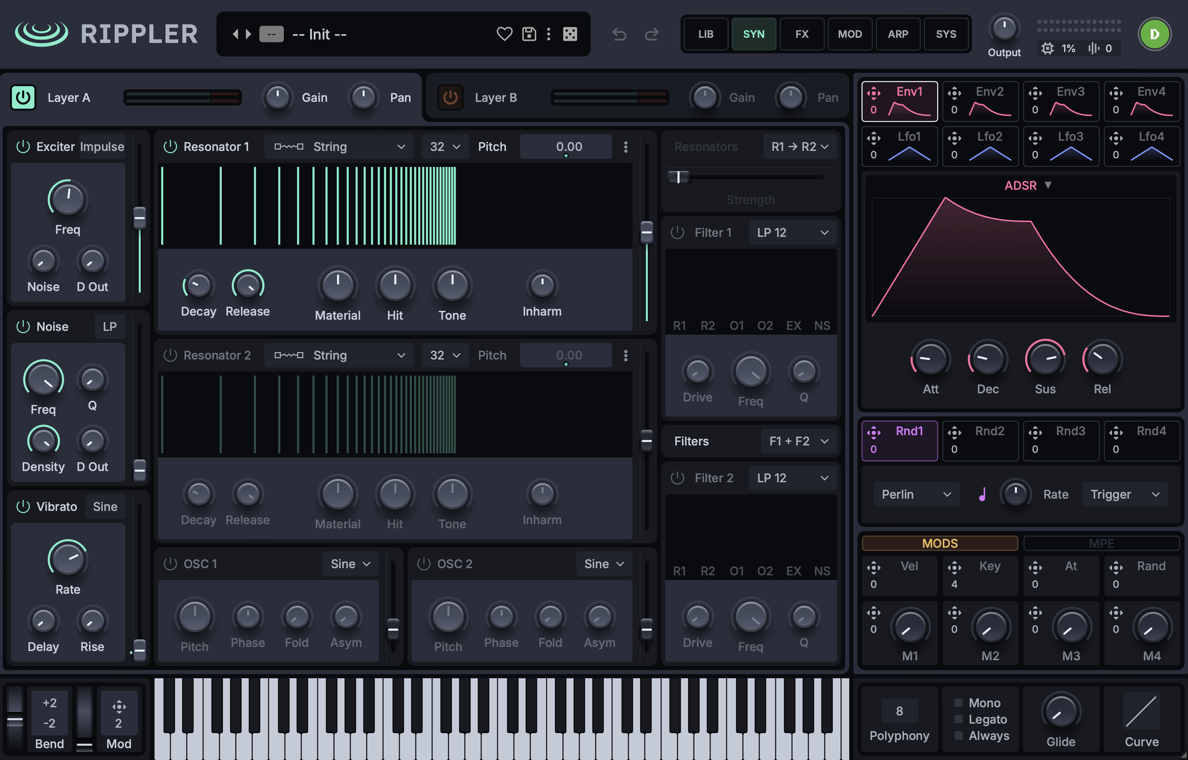The width and height of the screenshot is (1188, 760).
Task: Toggle the Rnd1 tempo sync note icon
Action: tap(982, 494)
